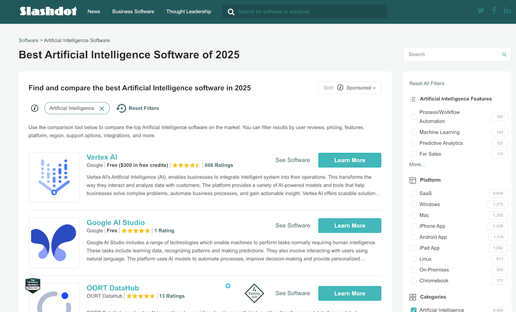
Task: Click Learn More for Vertex AI
Action: (350, 160)
